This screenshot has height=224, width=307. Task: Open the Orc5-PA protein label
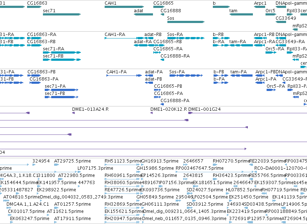tap(276, 86)
